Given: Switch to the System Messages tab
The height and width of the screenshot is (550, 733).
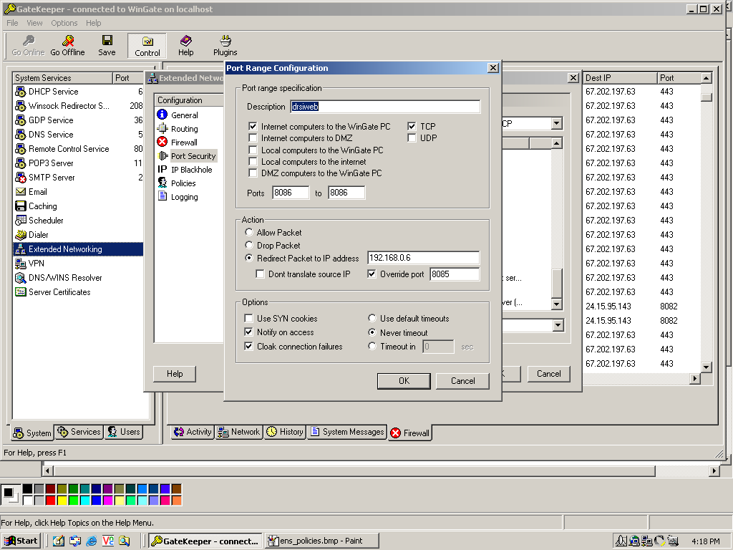Looking at the screenshot, I should tap(347, 432).
